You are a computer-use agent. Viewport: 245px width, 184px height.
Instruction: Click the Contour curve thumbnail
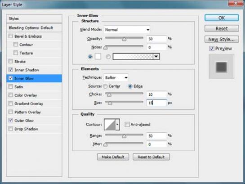(110, 125)
